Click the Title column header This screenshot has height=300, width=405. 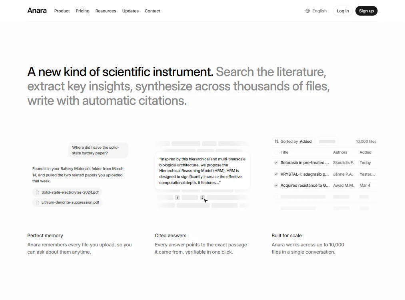(x=284, y=152)
